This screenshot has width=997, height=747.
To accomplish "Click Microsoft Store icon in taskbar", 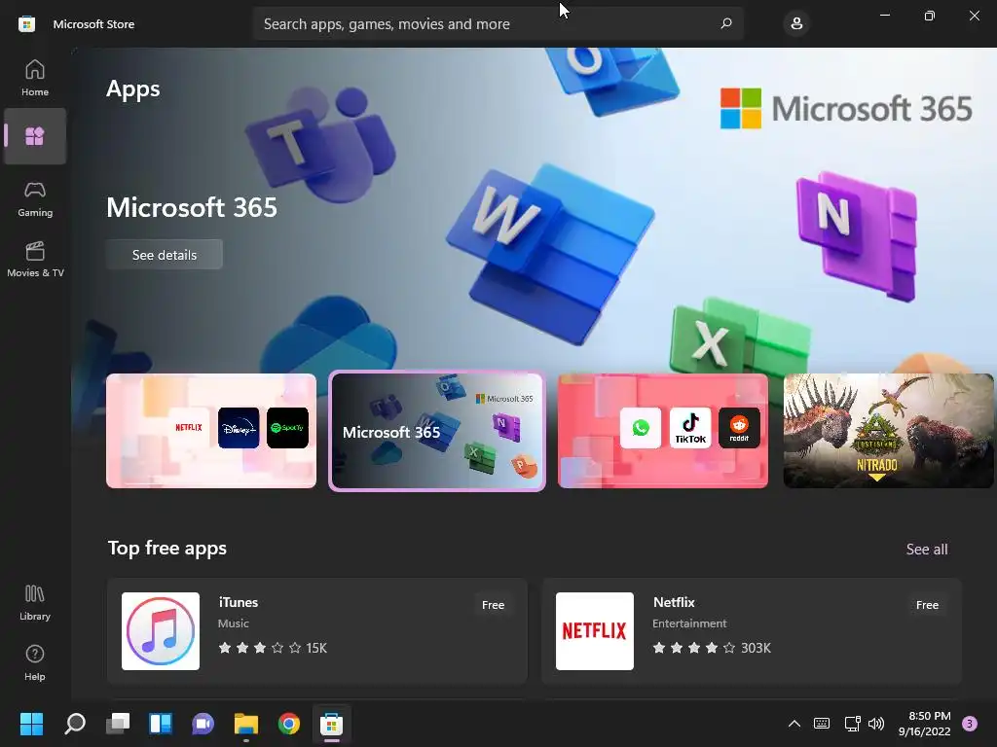I will (331, 723).
